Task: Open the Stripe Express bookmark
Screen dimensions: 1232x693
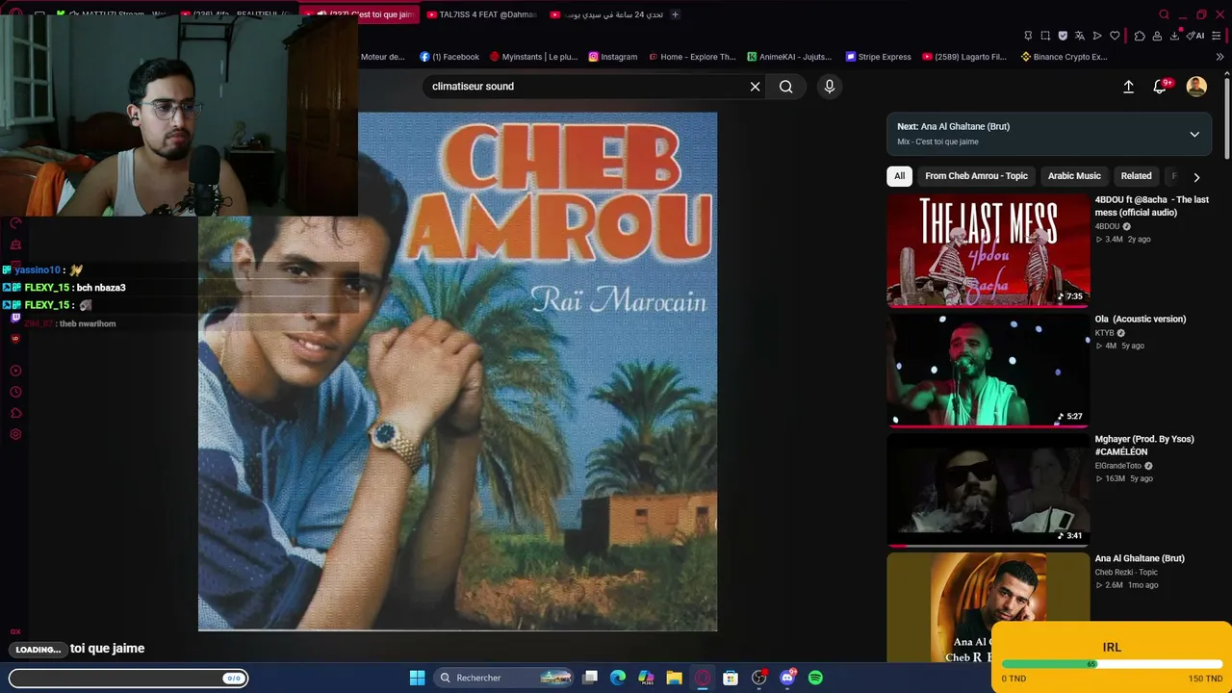Action: [x=878, y=57]
